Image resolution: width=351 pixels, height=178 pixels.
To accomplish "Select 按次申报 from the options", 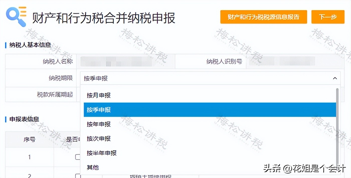I will tap(99, 138).
